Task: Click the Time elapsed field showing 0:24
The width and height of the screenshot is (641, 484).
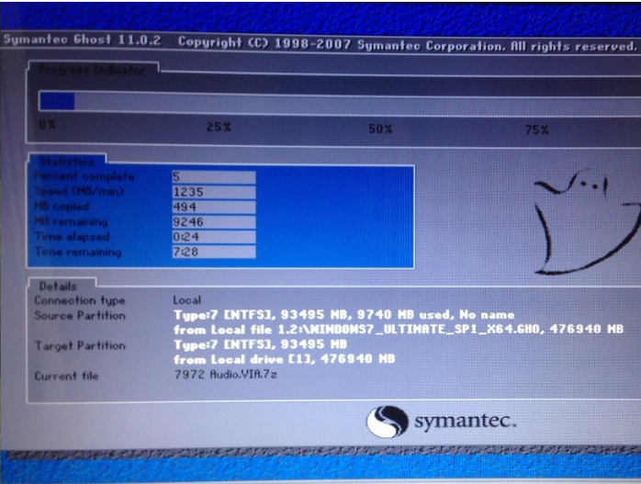Action: (x=214, y=237)
